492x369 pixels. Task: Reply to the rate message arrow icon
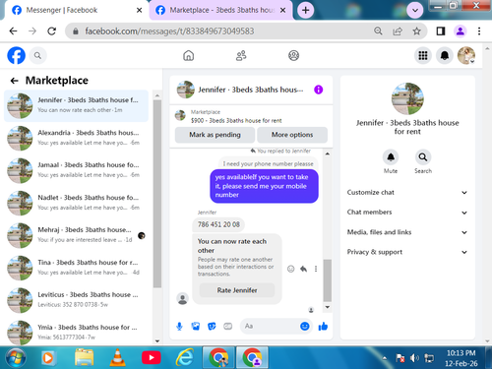[x=303, y=269]
